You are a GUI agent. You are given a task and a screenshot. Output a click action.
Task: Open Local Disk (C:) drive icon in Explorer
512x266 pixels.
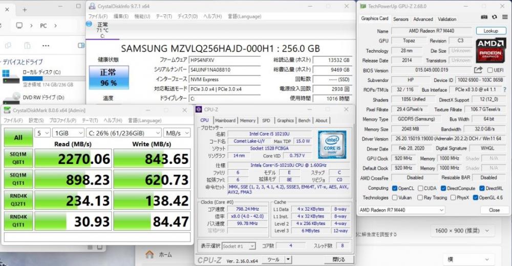click(11, 78)
